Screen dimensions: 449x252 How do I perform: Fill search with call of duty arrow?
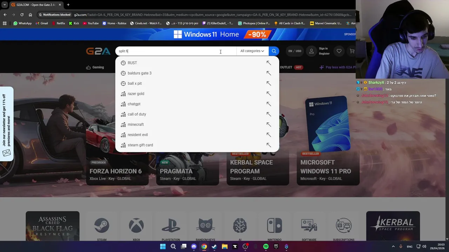point(269,114)
